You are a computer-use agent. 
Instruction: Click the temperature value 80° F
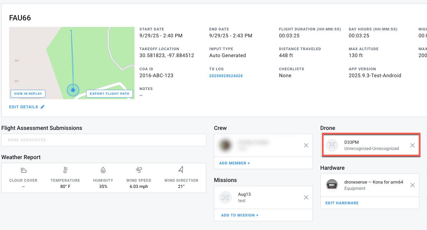pos(65,187)
